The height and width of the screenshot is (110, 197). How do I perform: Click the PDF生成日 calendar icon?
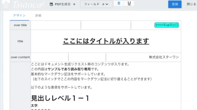pyautogui.click(x=51, y=4)
